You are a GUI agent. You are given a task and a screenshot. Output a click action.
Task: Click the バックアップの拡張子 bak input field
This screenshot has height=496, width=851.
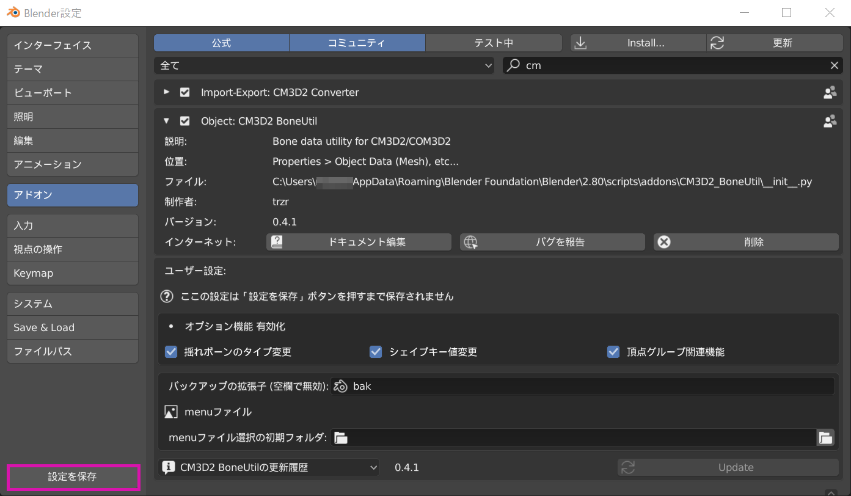(x=582, y=386)
